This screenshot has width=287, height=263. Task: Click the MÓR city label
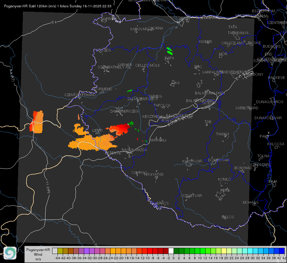tap(223, 54)
